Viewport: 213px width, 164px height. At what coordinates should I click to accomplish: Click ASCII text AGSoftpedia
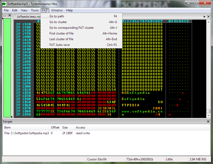(136, 93)
